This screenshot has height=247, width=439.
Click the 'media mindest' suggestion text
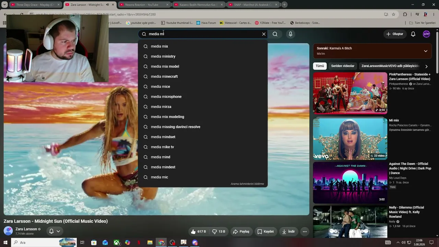coord(163,167)
